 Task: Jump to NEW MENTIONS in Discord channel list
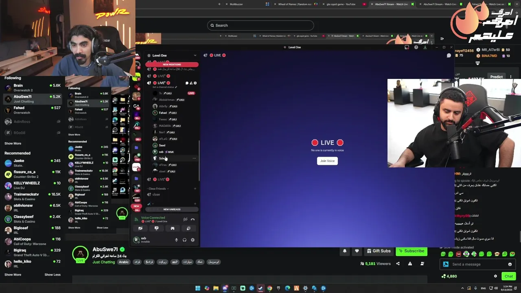[172, 64]
